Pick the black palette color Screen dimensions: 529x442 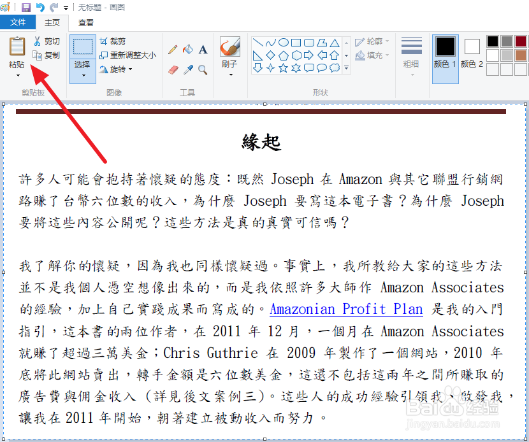[x=493, y=41]
